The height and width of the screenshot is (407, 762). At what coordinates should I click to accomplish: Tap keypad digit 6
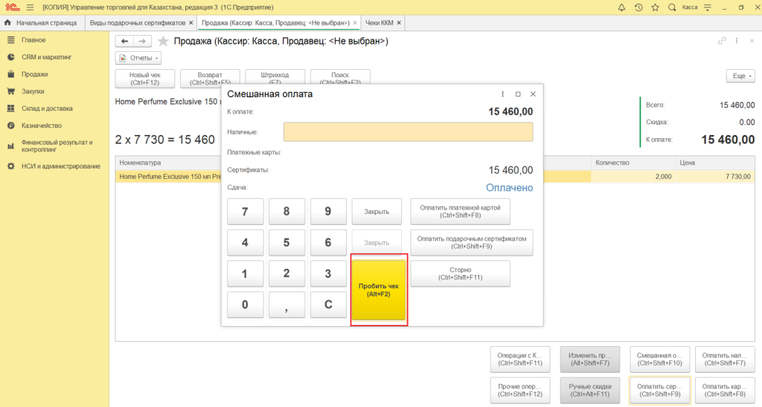point(328,243)
